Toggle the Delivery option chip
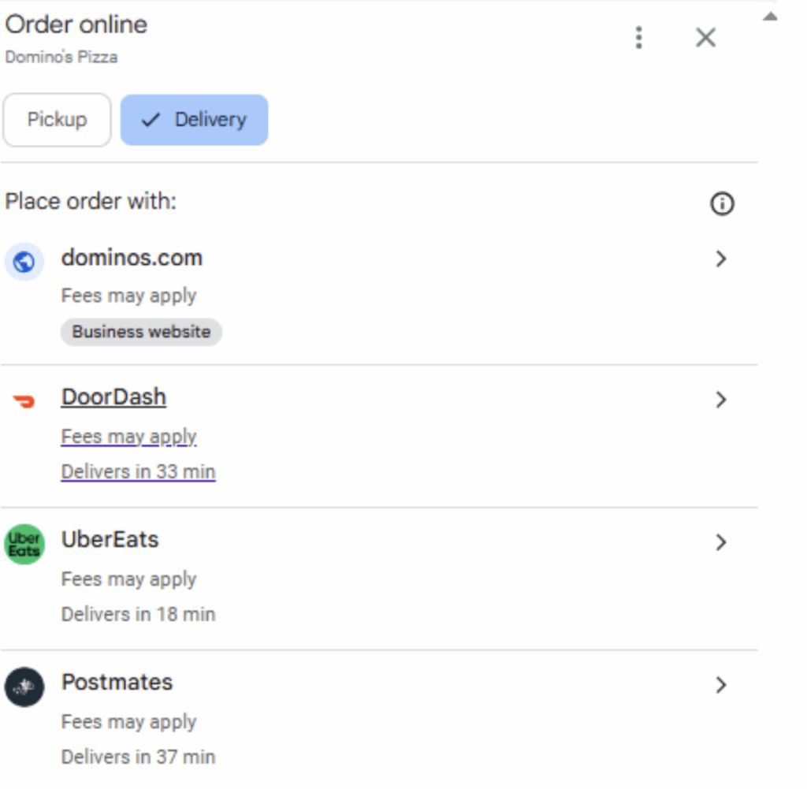This screenshot has width=807, height=789. 194,120
